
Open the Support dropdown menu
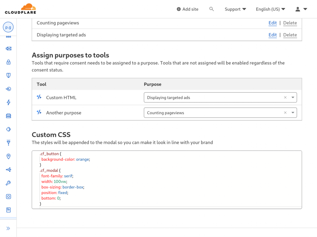click(235, 9)
